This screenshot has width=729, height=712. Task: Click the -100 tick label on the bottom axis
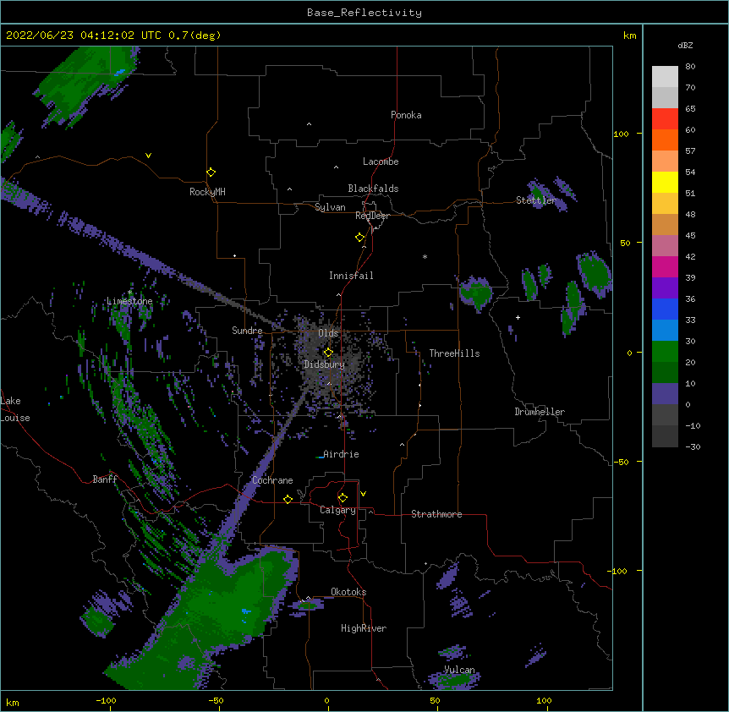coord(106,700)
